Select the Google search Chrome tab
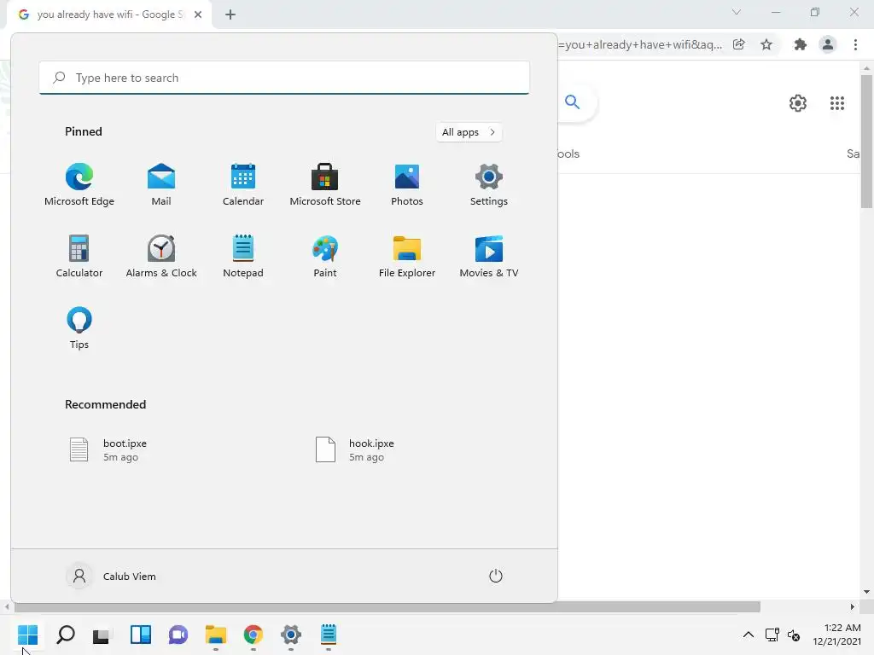The image size is (874, 655). [x=108, y=14]
